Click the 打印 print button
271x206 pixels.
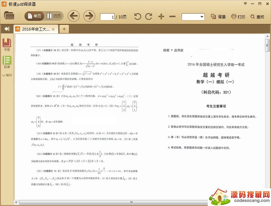pos(238,17)
